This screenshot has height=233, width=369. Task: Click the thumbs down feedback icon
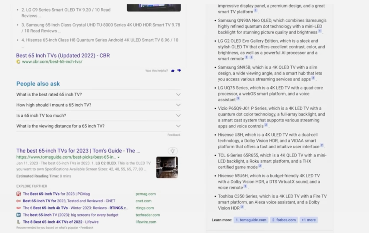click(179, 71)
